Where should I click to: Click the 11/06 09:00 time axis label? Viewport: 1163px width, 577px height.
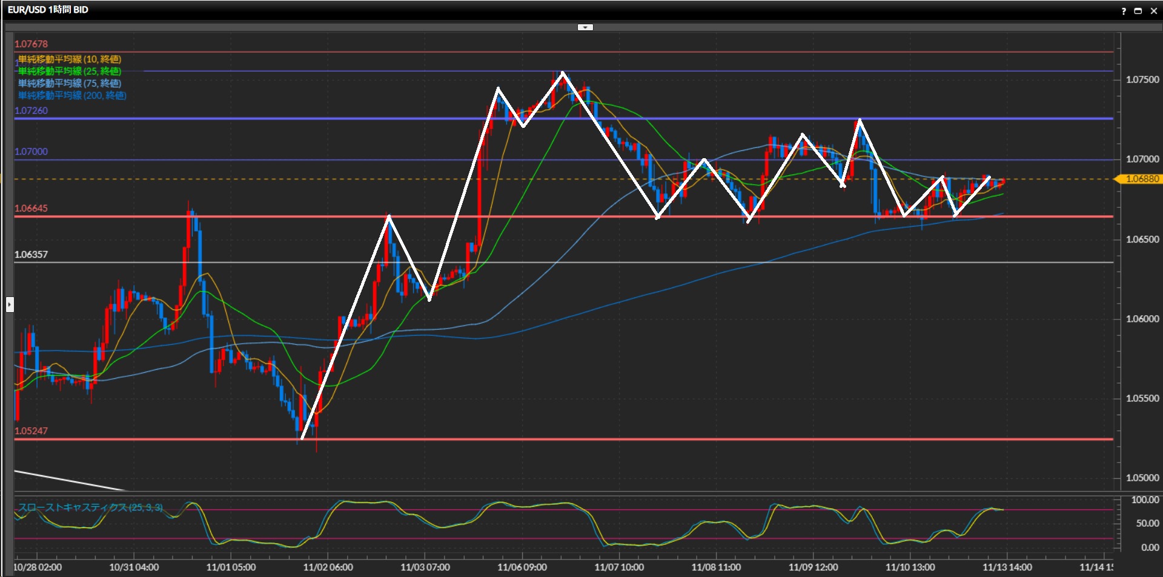tap(522, 567)
